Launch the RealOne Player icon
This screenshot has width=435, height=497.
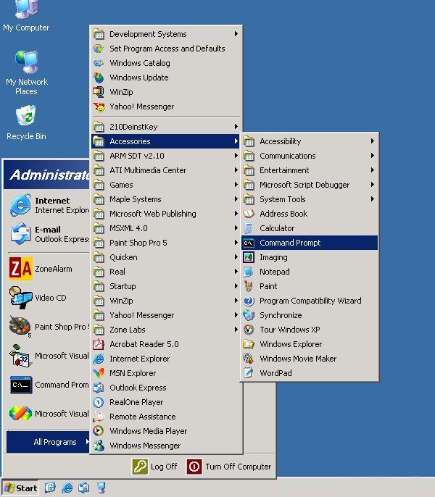point(99,402)
